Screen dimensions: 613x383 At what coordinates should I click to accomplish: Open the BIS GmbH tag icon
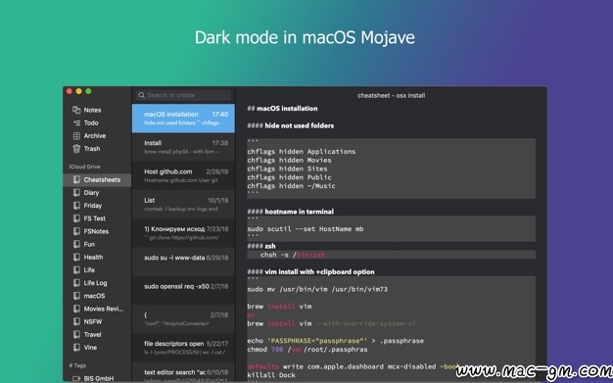[76, 378]
